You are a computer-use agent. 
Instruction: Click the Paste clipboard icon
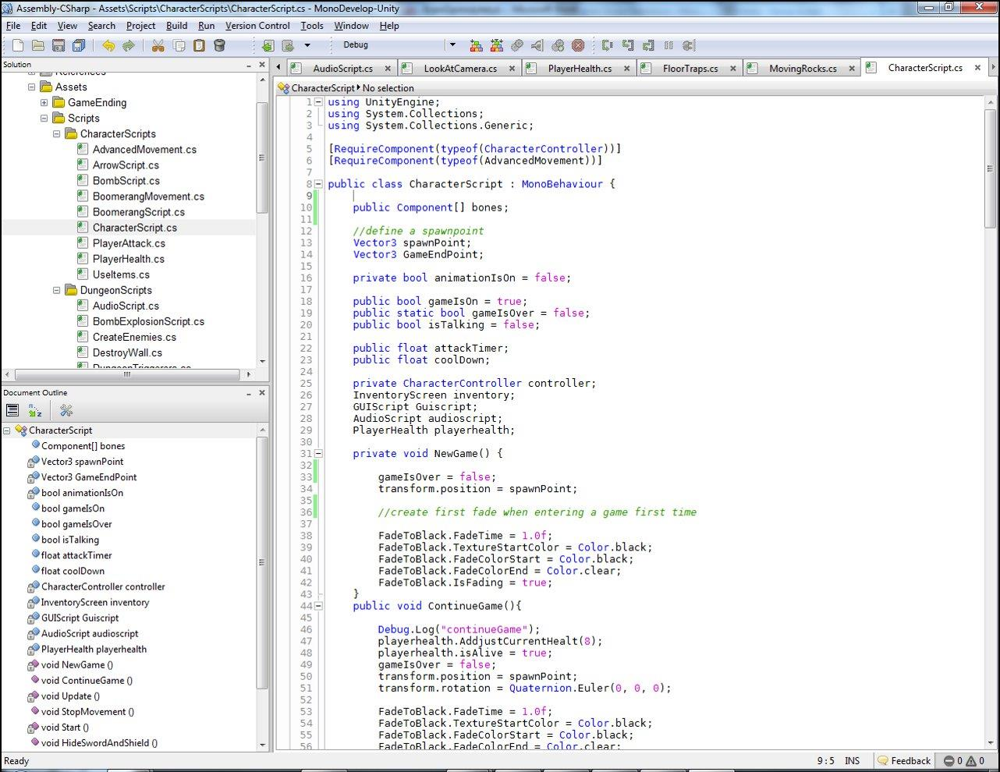pyautogui.click(x=199, y=45)
